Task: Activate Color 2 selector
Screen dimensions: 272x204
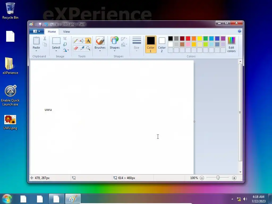Action: click(x=162, y=44)
